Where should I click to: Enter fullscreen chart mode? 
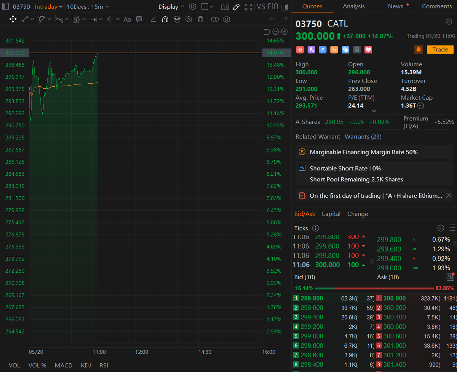[x=248, y=7]
